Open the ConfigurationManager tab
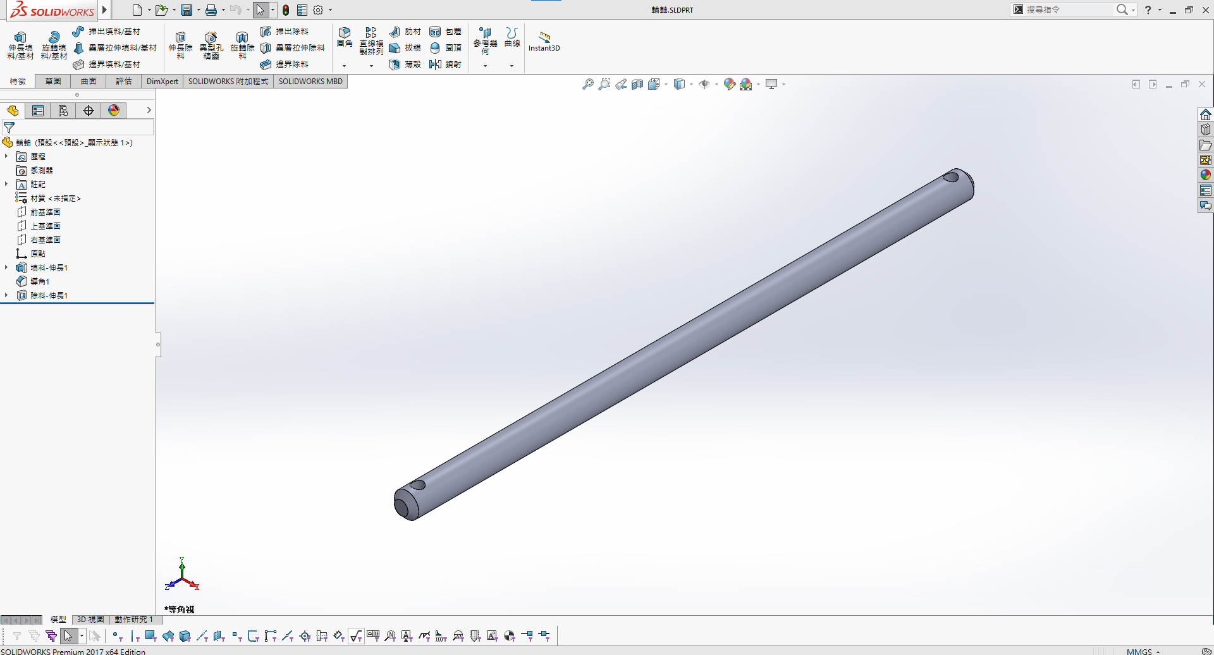The width and height of the screenshot is (1214, 655). click(x=63, y=111)
